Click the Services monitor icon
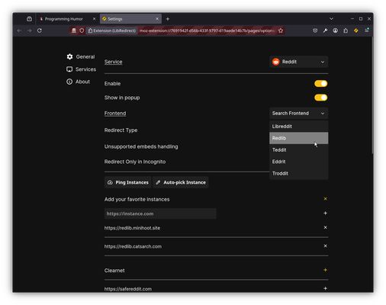 [69, 69]
